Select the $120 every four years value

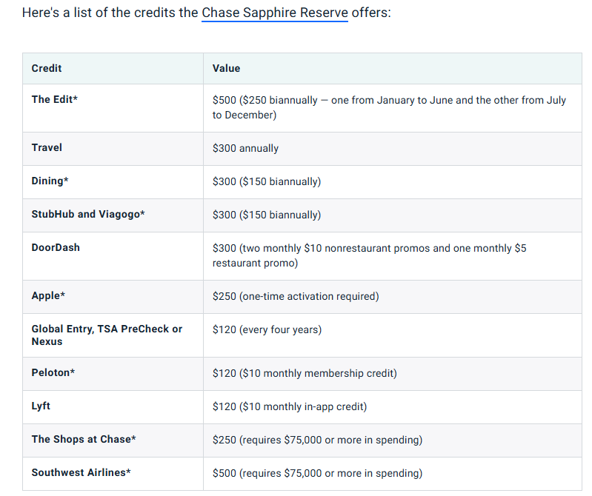point(267,329)
